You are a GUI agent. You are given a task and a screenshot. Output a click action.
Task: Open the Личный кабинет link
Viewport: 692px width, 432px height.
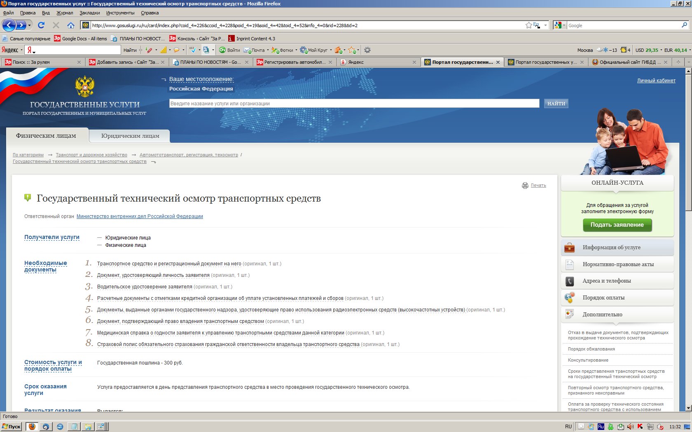pyautogui.click(x=656, y=81)
